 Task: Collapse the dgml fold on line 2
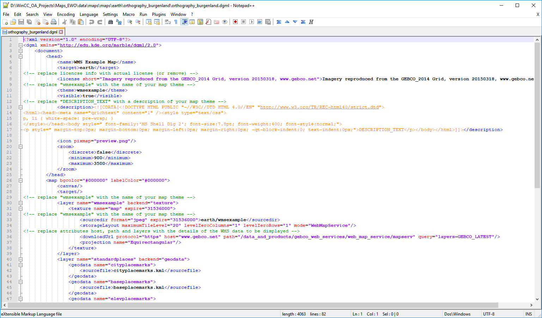(x=20, y=45)
